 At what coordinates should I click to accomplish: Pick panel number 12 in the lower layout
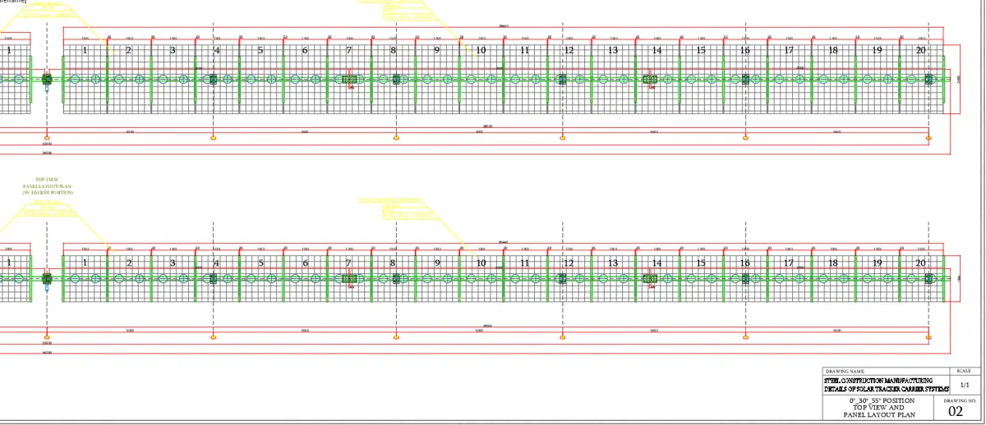(569, 263)
